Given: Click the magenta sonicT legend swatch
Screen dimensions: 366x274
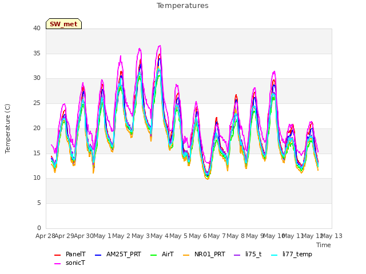Looking at the screenshot, I should point(57,263).
